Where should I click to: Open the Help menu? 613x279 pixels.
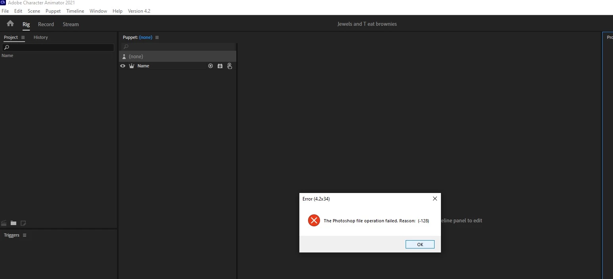tap(117, 11)
